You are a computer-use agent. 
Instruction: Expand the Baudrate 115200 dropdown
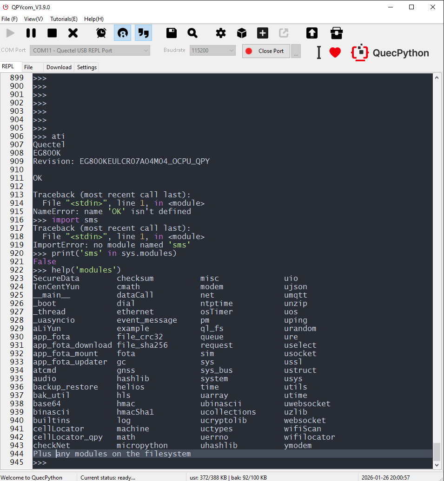tap(212, 51)
